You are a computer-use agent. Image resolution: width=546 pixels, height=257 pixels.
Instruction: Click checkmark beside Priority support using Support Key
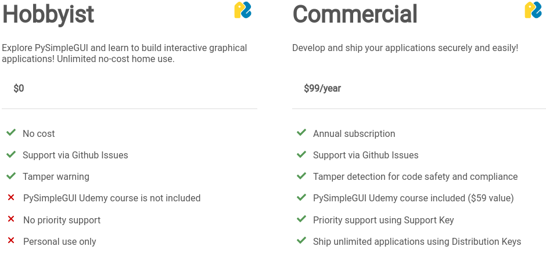tap(301, 219)
